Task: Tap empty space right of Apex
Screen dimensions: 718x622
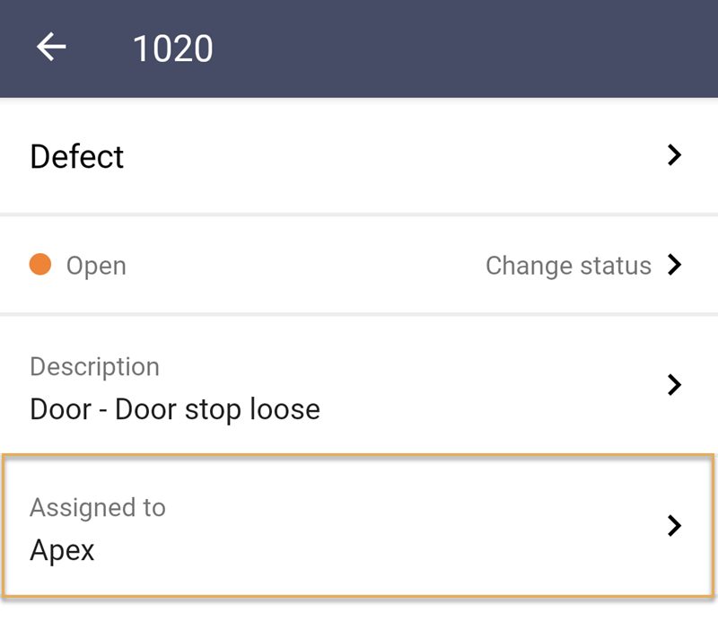Action: pyautogui.click(x=366, y=549)
